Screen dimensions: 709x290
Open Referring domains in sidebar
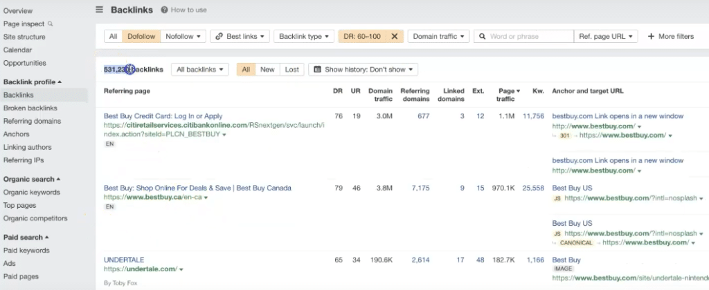tap(32, 122)
